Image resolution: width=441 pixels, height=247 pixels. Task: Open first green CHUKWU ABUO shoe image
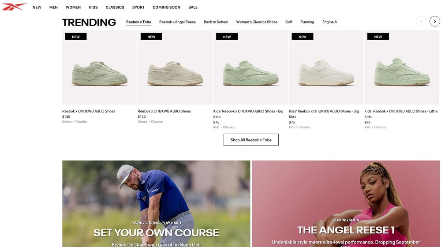point(99,67)
